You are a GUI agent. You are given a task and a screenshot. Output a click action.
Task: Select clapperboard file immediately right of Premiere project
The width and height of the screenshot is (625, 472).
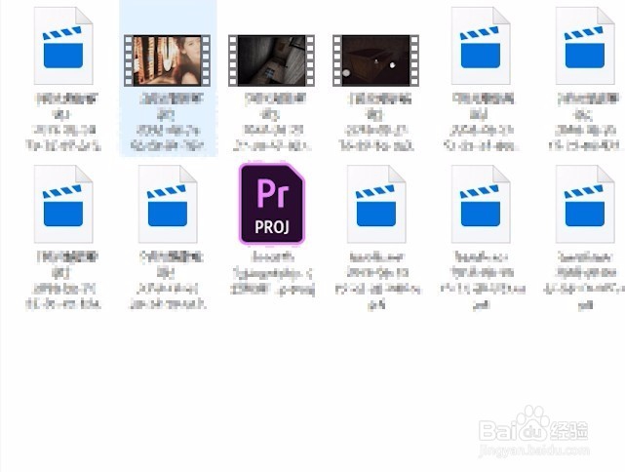[x=376, y=204]
